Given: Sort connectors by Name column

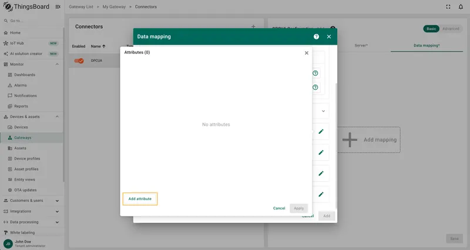Looking at the screenshot, I should point(98,46).
